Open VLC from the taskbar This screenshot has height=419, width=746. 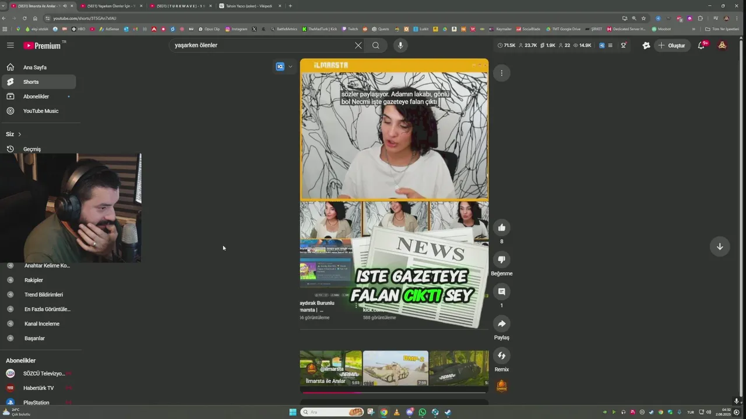click(x=397, y=412)
